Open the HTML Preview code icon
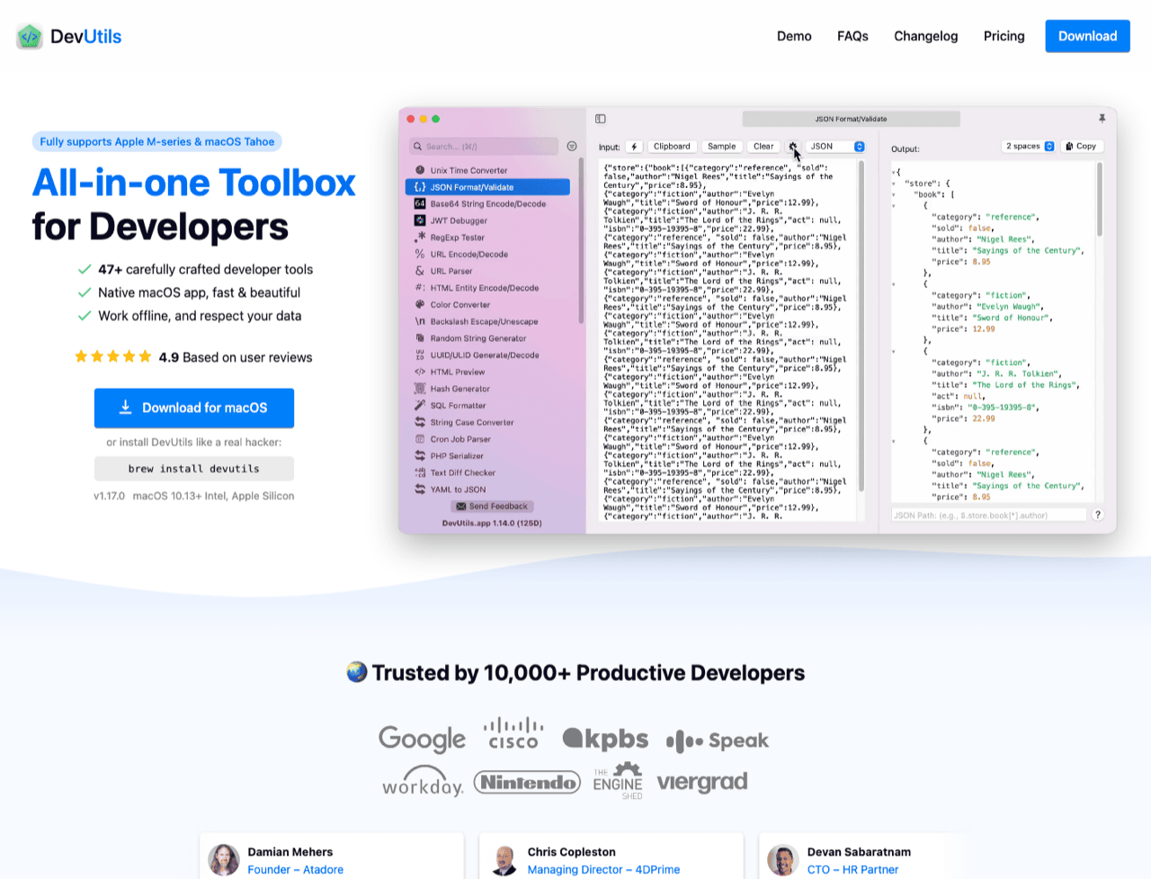 pos(420,372)
